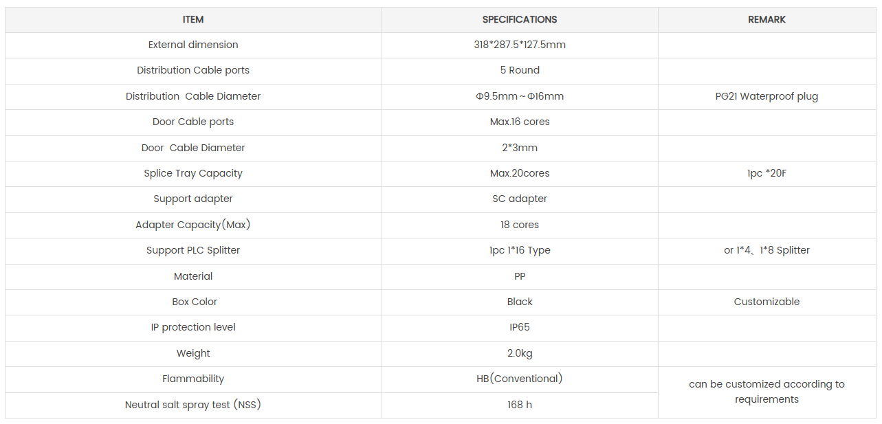Select the Adapter Capacity (Max) label
Viewport: 882px width, 424px height.
point(193,225)
